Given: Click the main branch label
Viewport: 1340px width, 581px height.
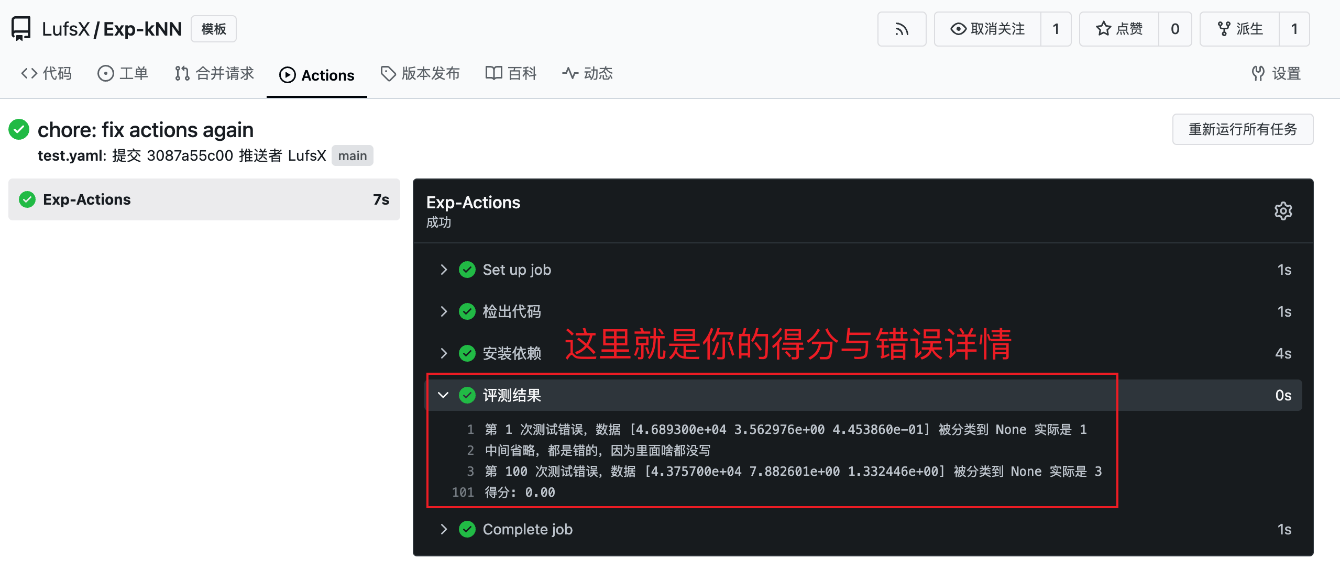Looking at the screenshot, I should (353, 156).
